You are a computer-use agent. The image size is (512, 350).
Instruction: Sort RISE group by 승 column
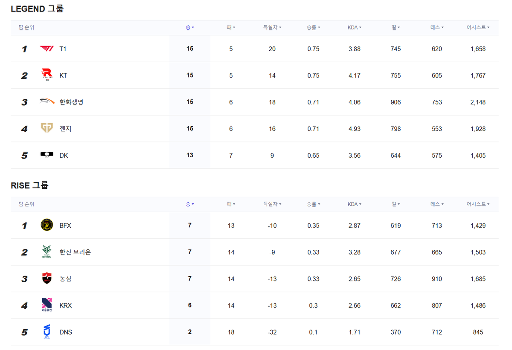(190, 204)
